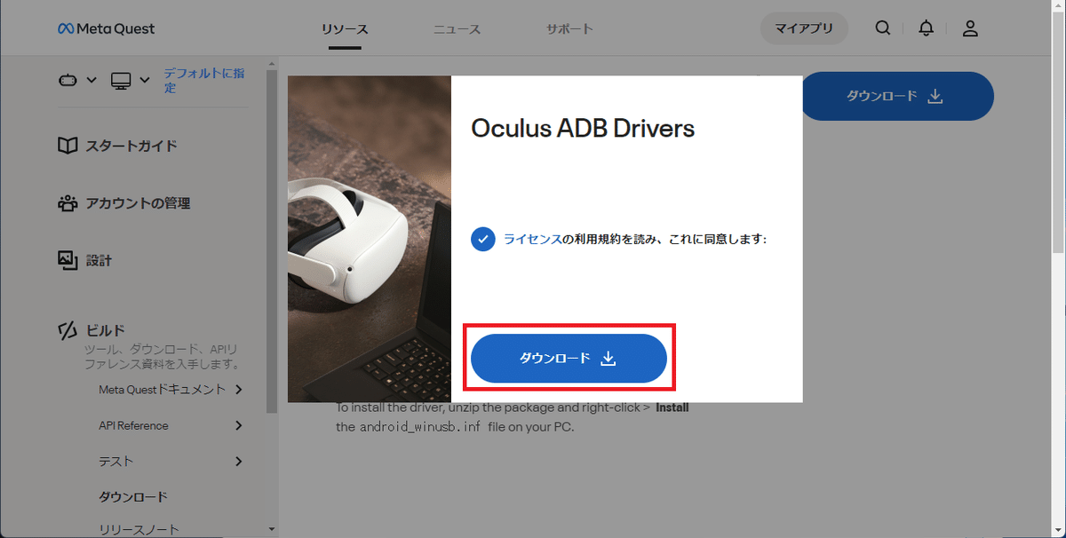Select the desktop monitor platform icon
The height and width of the screenshot is (538, 1066).
[121, 81]
